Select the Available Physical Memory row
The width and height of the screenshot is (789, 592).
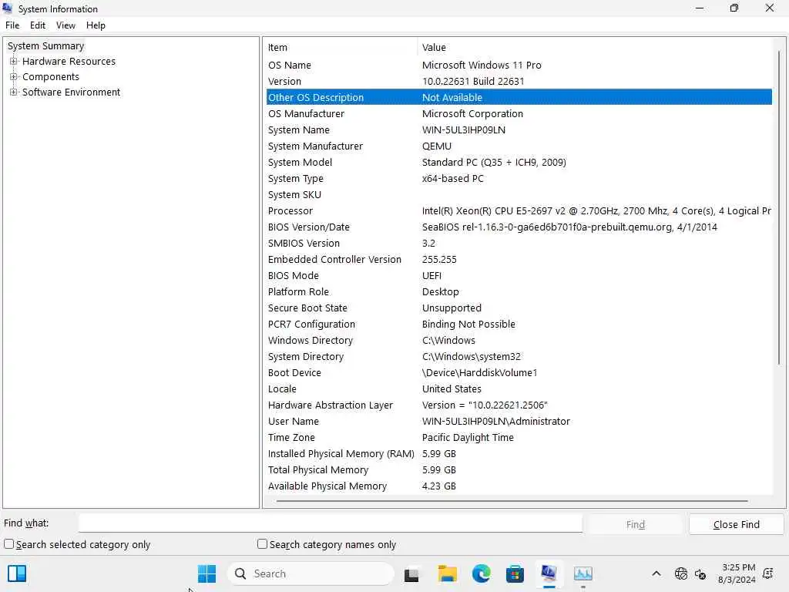click(519, 486)
